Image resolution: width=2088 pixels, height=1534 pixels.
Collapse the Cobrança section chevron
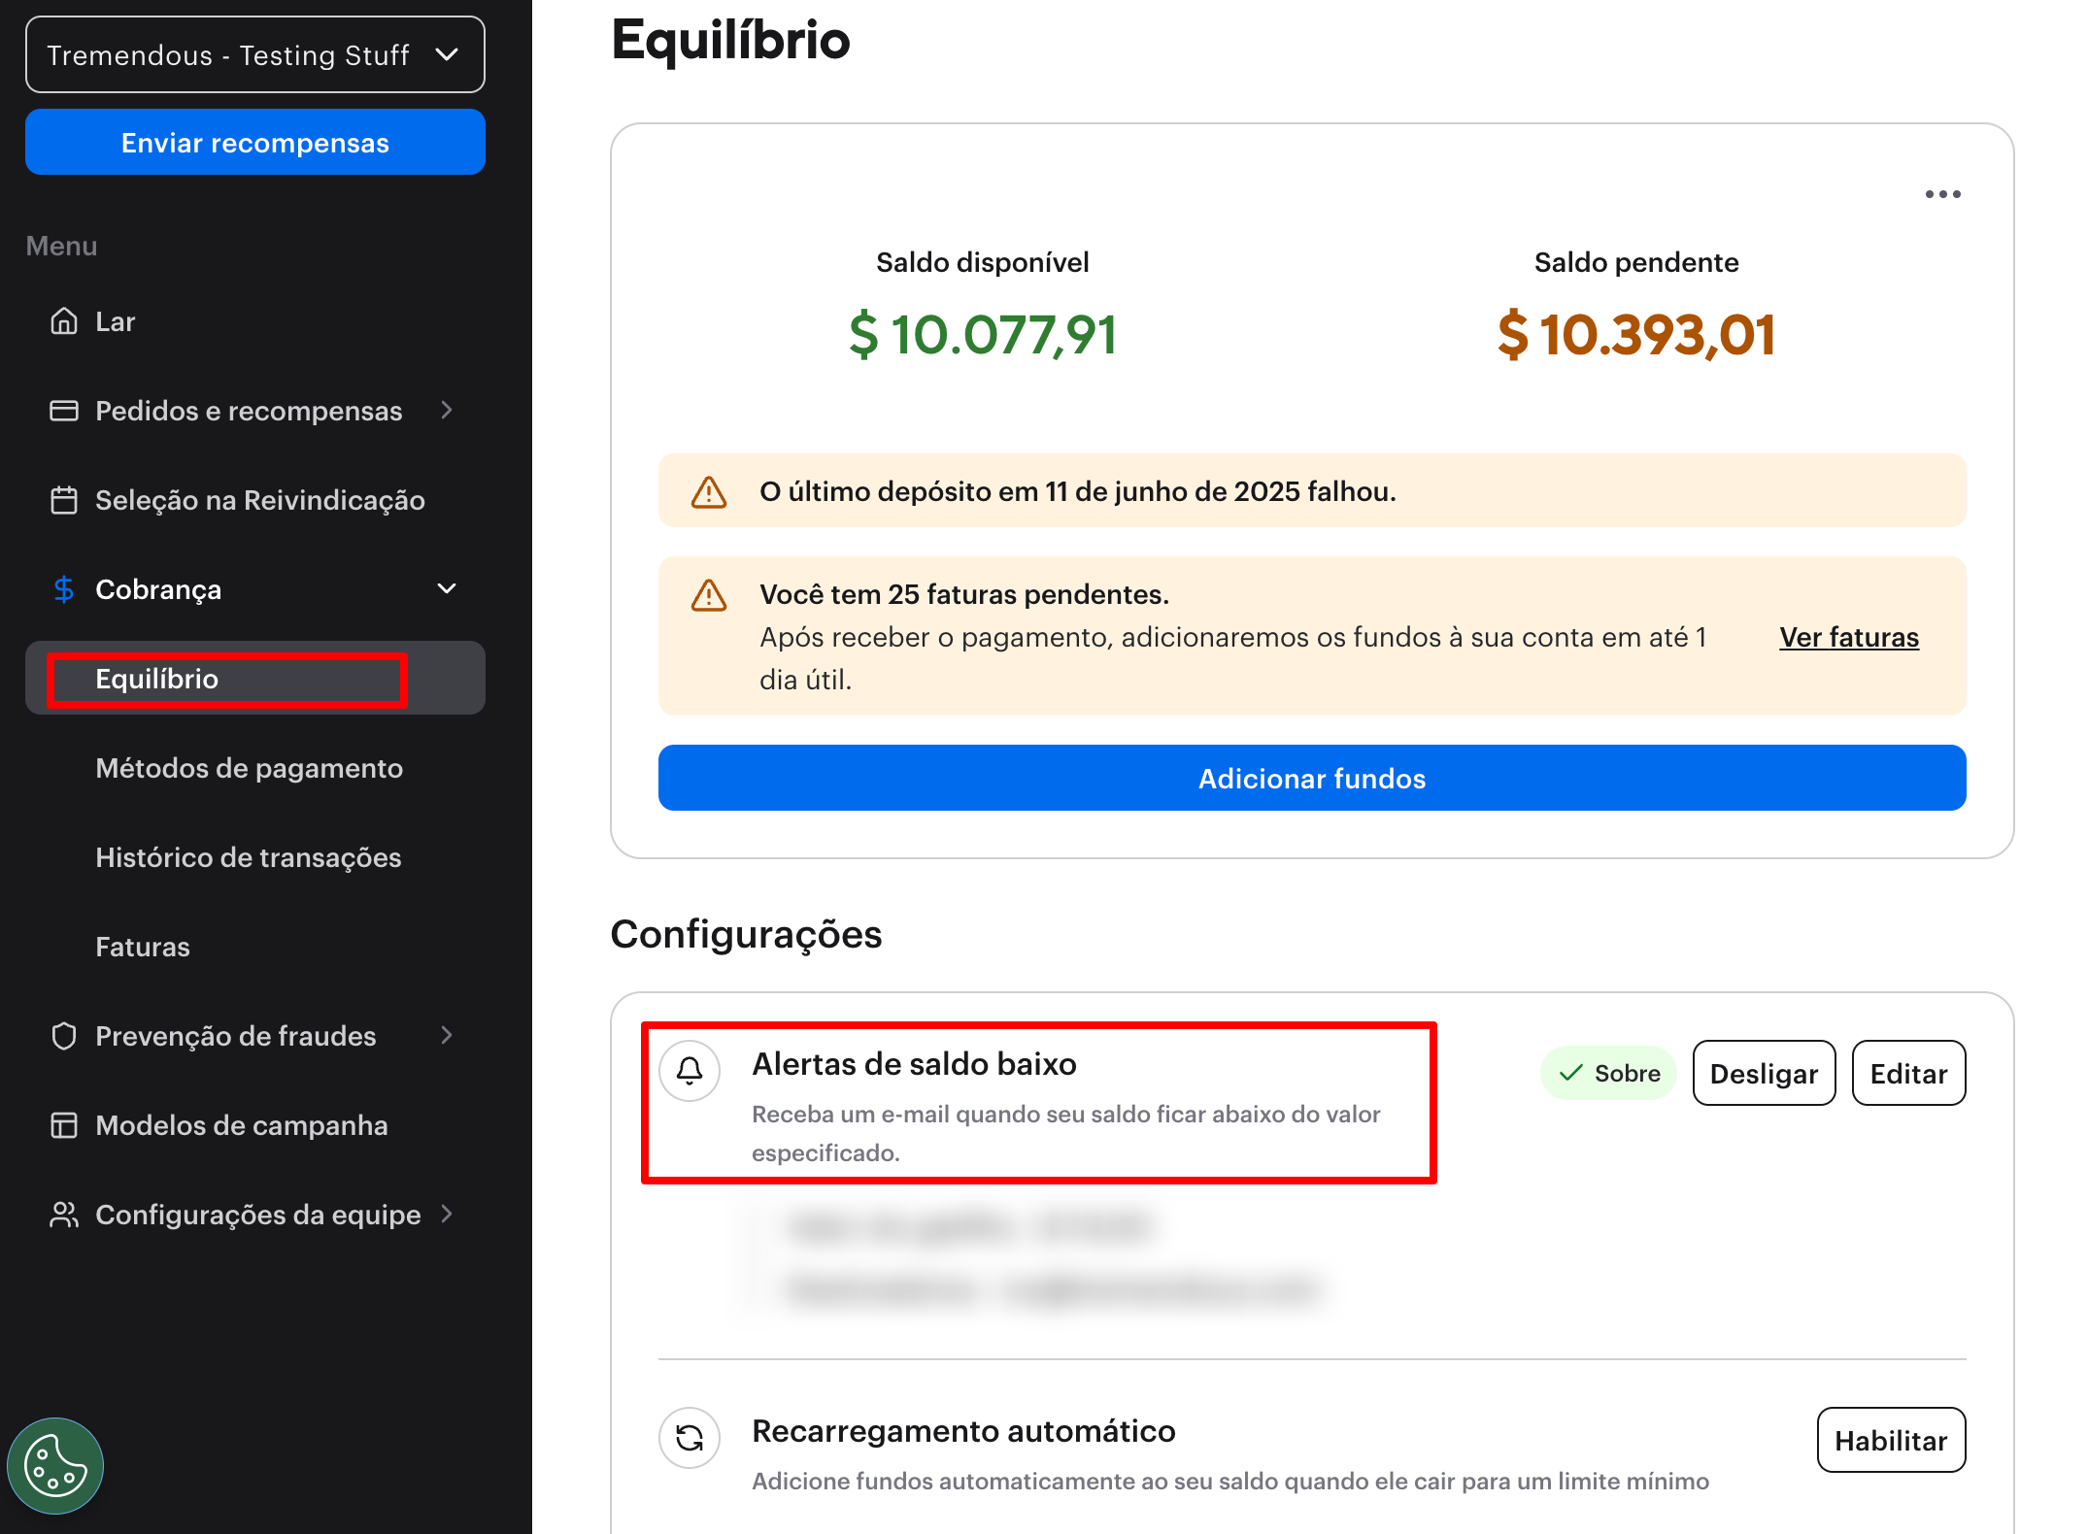(x=447, y=589)
